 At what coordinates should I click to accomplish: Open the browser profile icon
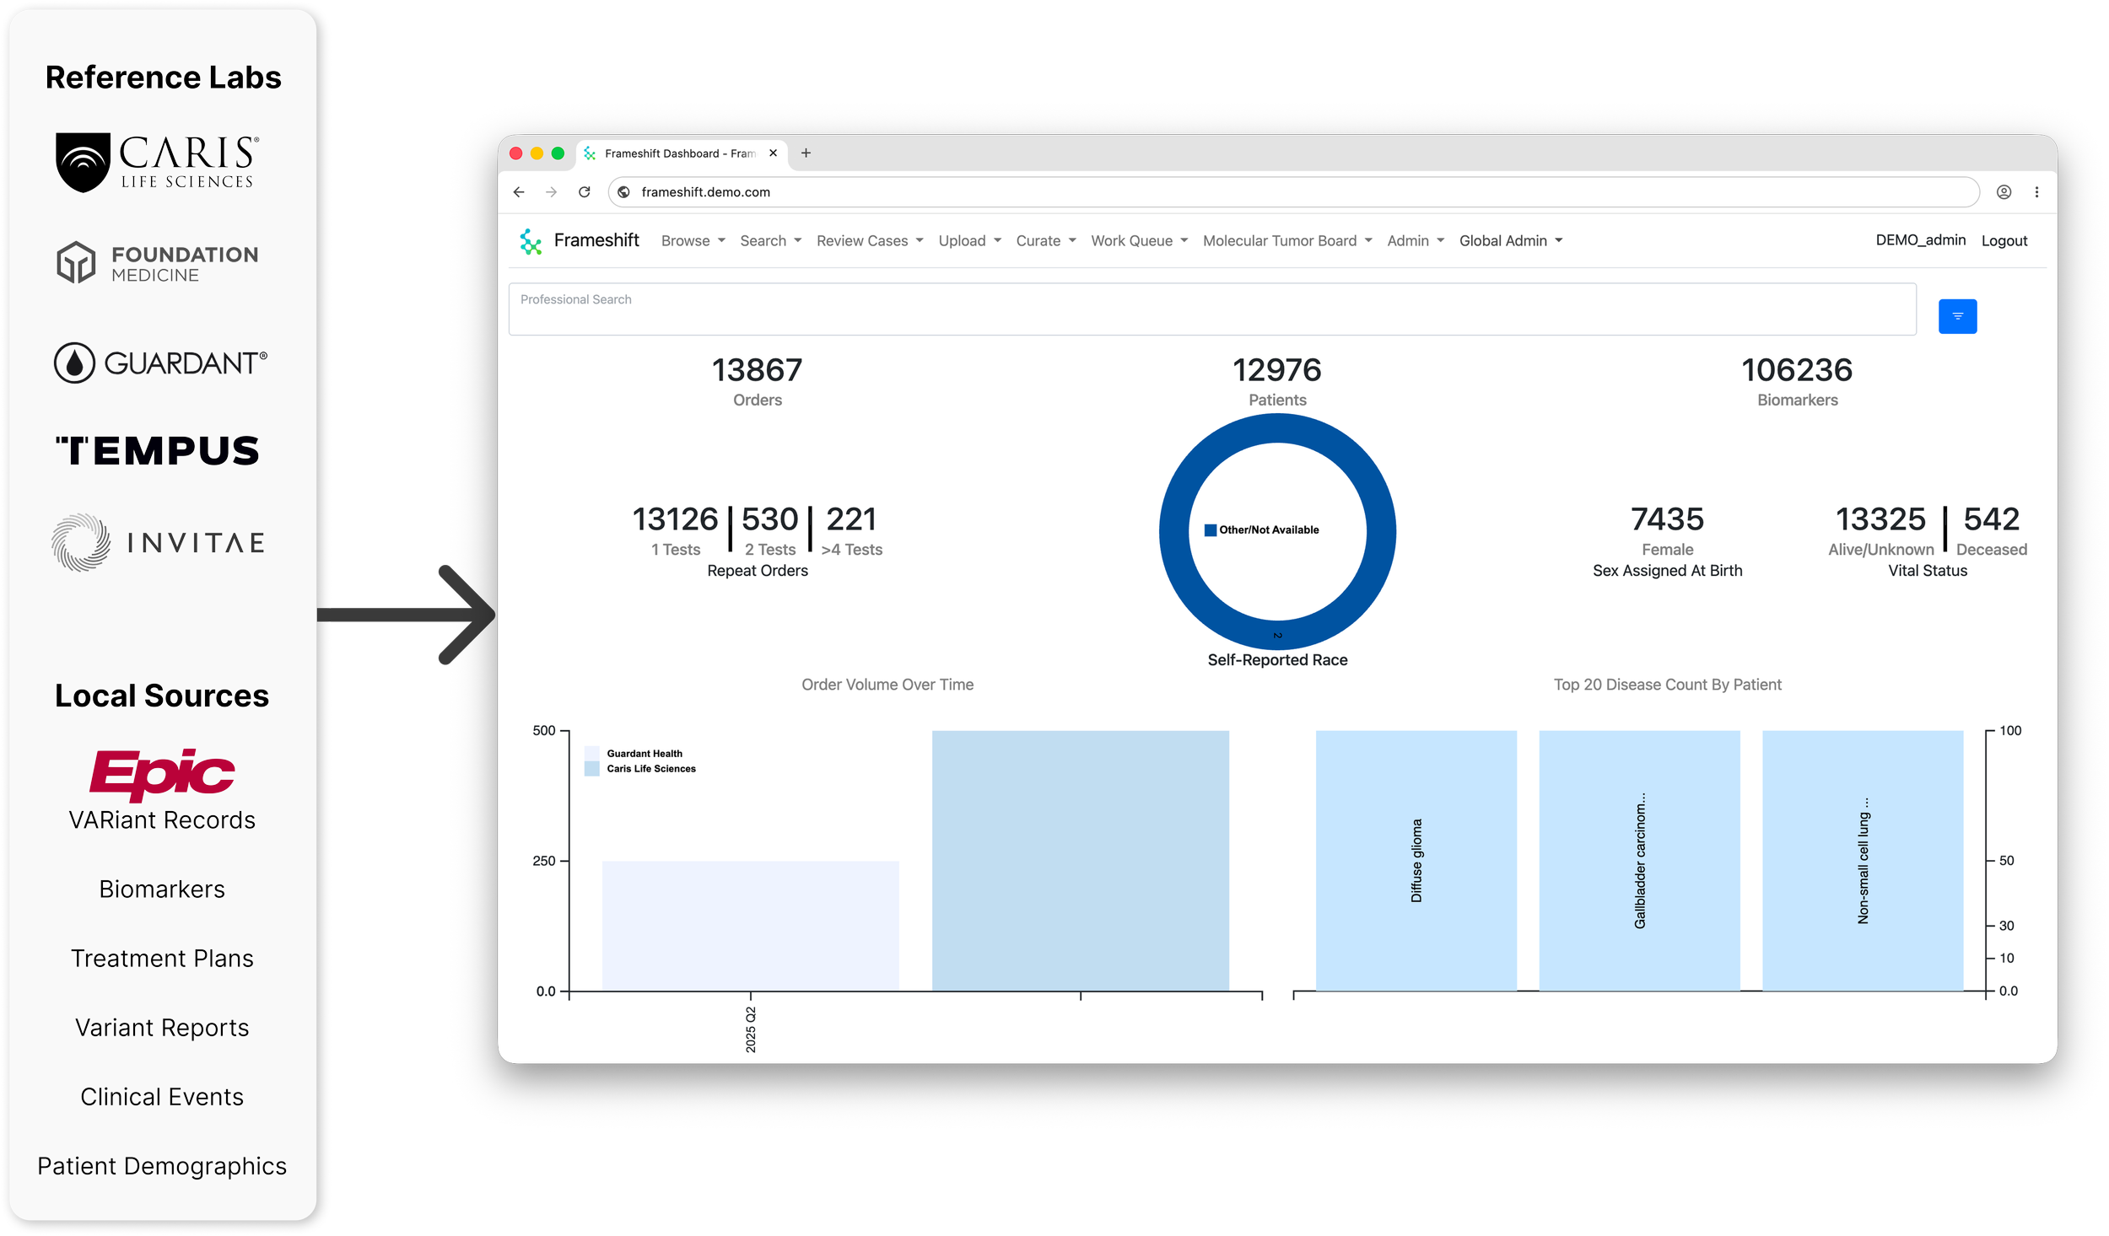click(x=2004, y=192)
